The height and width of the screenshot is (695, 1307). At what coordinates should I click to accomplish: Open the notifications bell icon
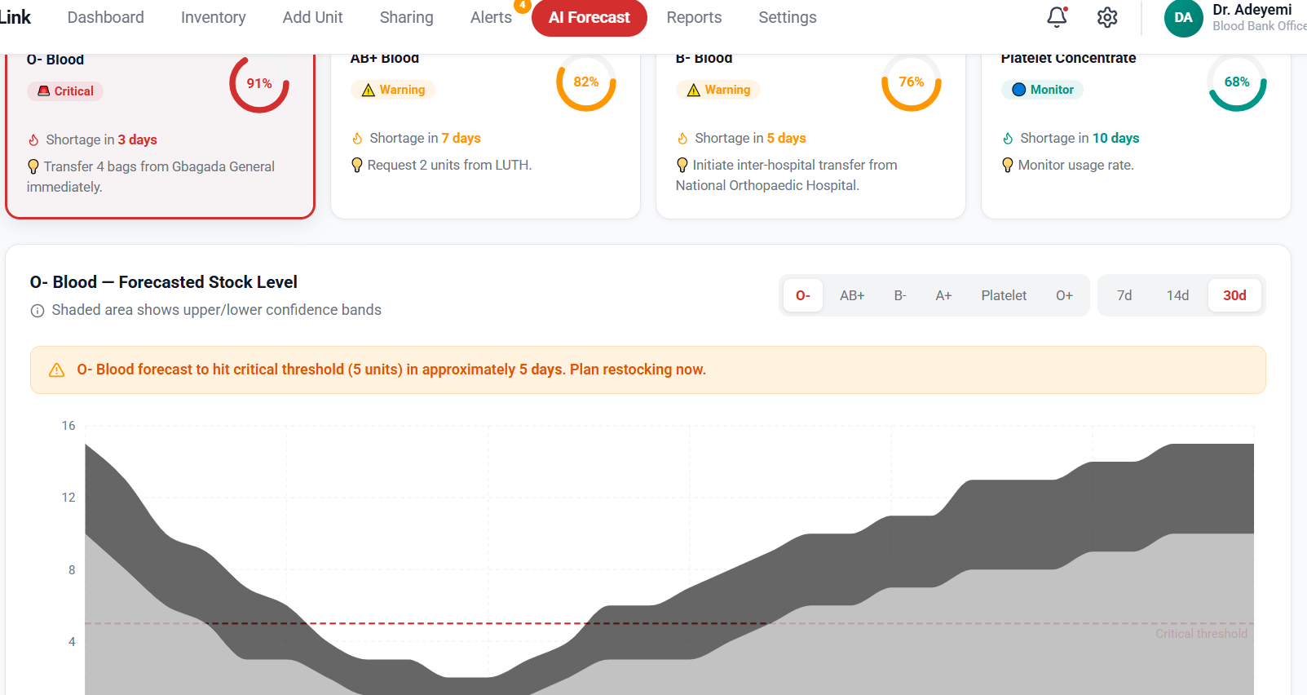click(x=1057, y=17)
